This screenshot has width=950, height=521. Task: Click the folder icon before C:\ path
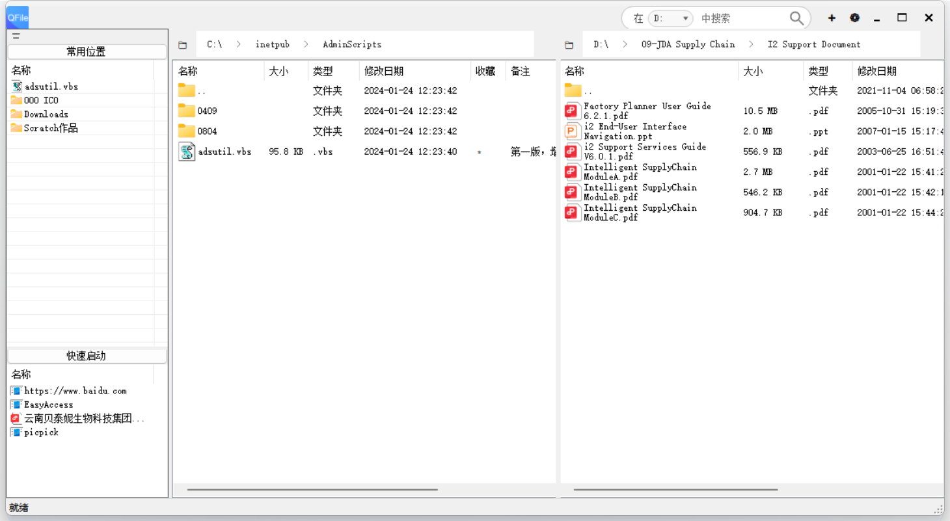pyautogui.click(x=183, y=45)
